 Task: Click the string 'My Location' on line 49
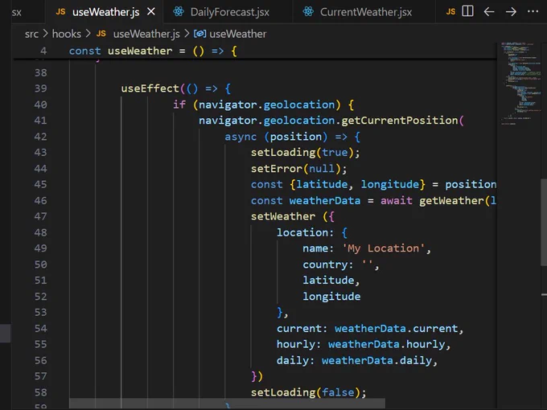point(384,248)
